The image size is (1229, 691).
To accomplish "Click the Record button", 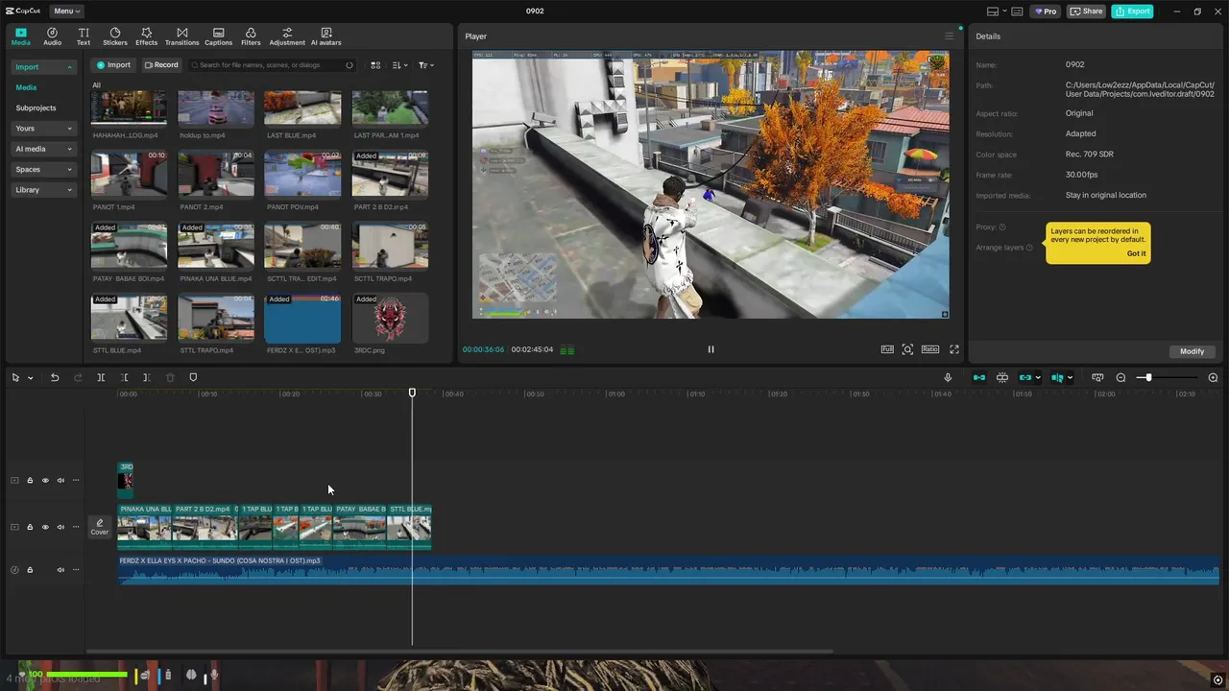I will point(161,65).
